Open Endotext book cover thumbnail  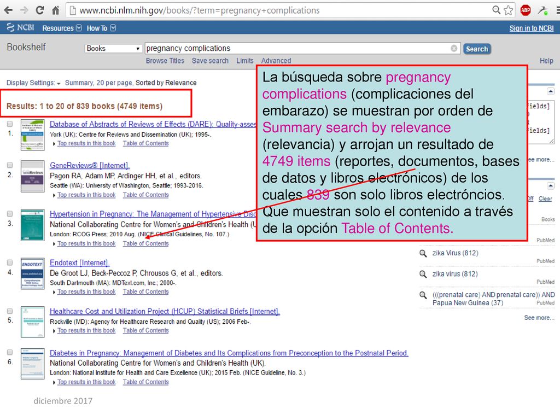32,273
